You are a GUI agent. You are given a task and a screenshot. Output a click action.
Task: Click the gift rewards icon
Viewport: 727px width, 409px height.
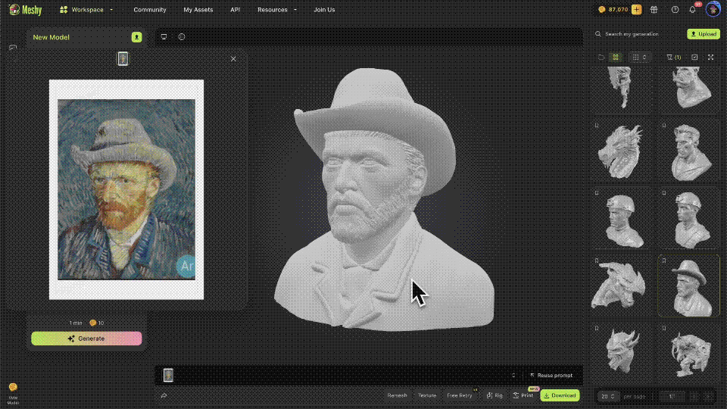point(655,10)
